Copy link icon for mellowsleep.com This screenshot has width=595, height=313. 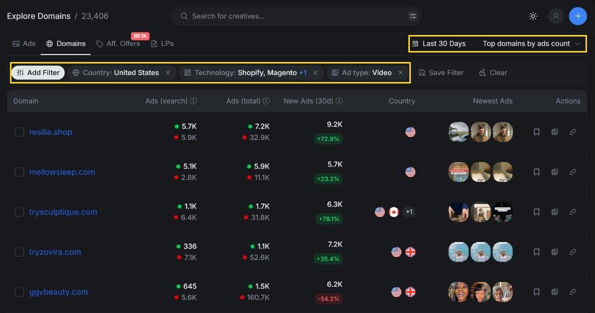tap(572, 172)
